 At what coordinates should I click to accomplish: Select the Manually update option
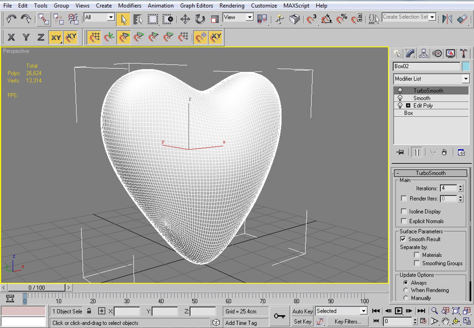[x=406, y=298]
